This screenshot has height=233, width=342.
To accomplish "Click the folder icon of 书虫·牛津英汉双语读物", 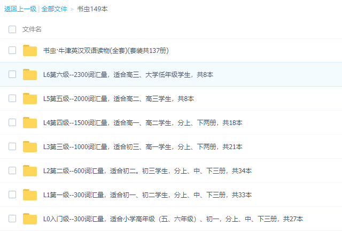I will tap(30, 50).
